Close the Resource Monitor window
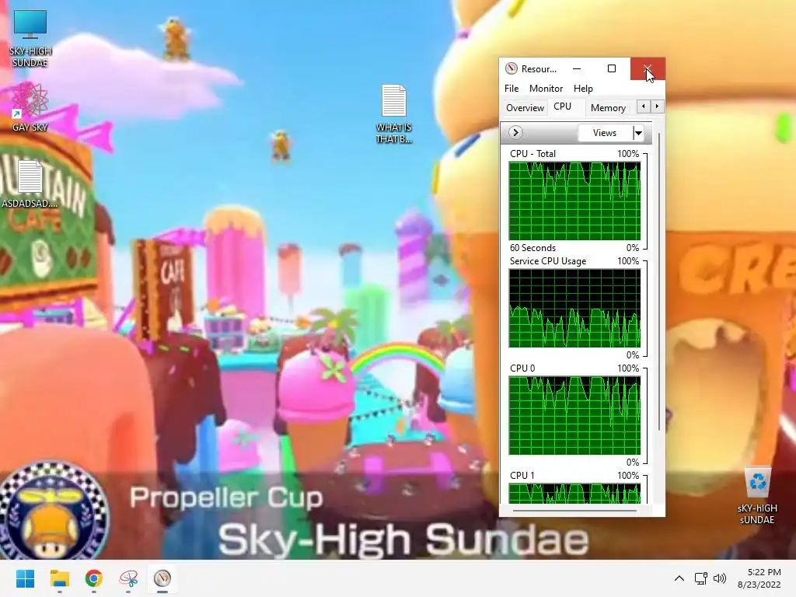The width and height of the screenshot is (796, 597). pyautogui.click(x=648, y=68)
